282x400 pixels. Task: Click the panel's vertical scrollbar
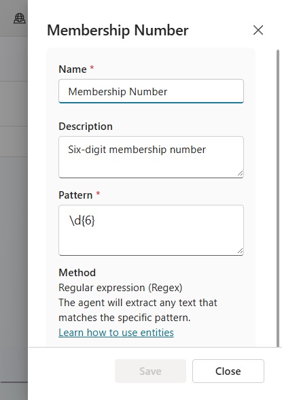(278, 198)
